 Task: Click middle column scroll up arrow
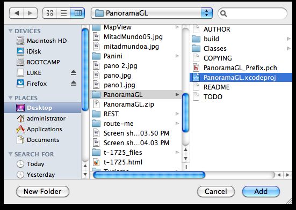click(185, 150)
